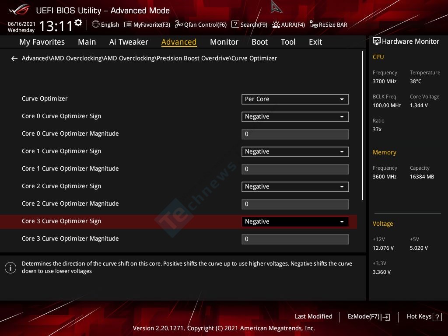Click the 13:11 clock time
Image resolution: width=448 pixels, height=336 pixels.
click(x=56, y=26)
